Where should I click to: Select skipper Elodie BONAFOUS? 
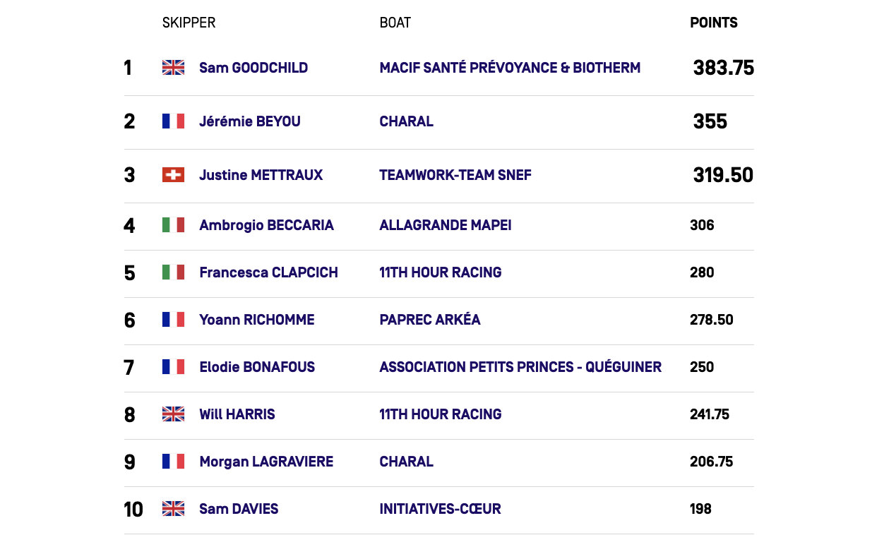[x=257, y=367]
